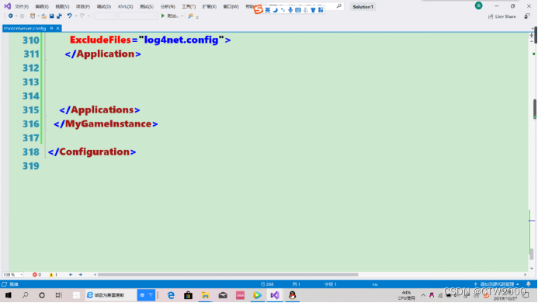538x303 pixels.
Task: Close the PhotonServer.config tab
Action: [58, 28]
